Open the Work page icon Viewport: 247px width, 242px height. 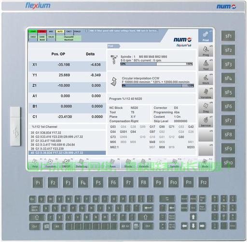(206, 79)
